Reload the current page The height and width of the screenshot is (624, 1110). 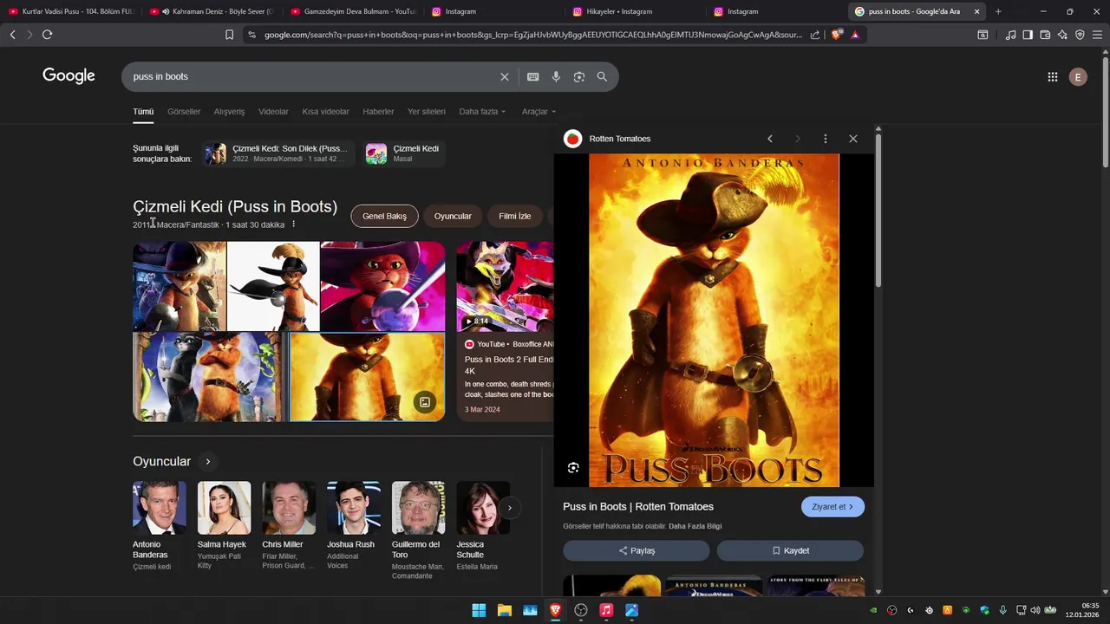(47, 35)
